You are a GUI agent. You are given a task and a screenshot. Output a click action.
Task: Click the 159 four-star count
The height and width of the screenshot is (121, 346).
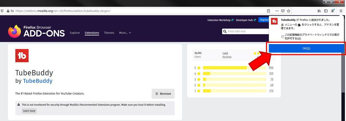click(x=271, y=74)
